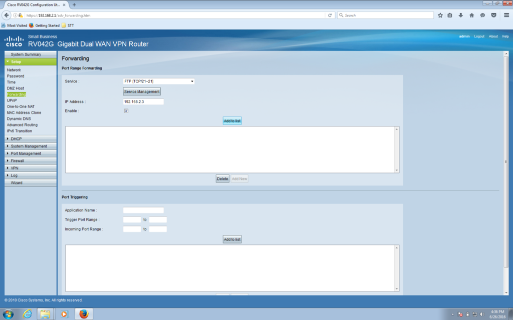Open the chat bubble icon in toolbar
Screen dimensions: 513x320
pyautogui.click(x=482, y=15)
